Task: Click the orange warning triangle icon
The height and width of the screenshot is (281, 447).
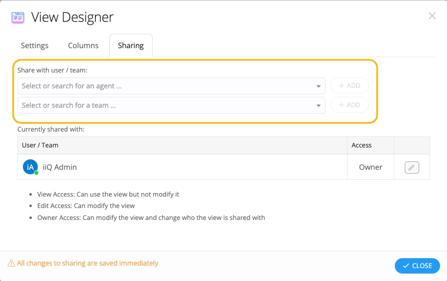Action: (x=11, y=264)
